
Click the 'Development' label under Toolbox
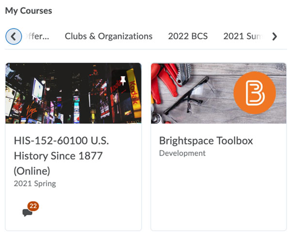coord(182,153)
